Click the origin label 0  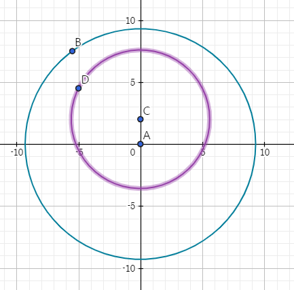coord(132,153)
